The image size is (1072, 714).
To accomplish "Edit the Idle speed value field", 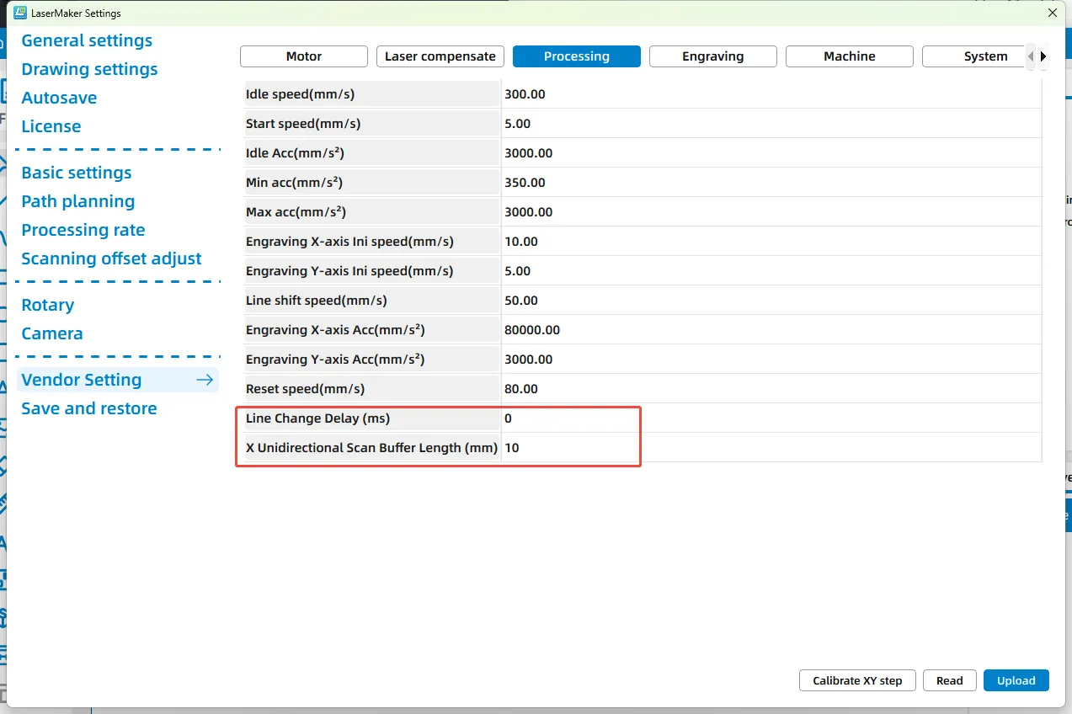I will 771,94.
